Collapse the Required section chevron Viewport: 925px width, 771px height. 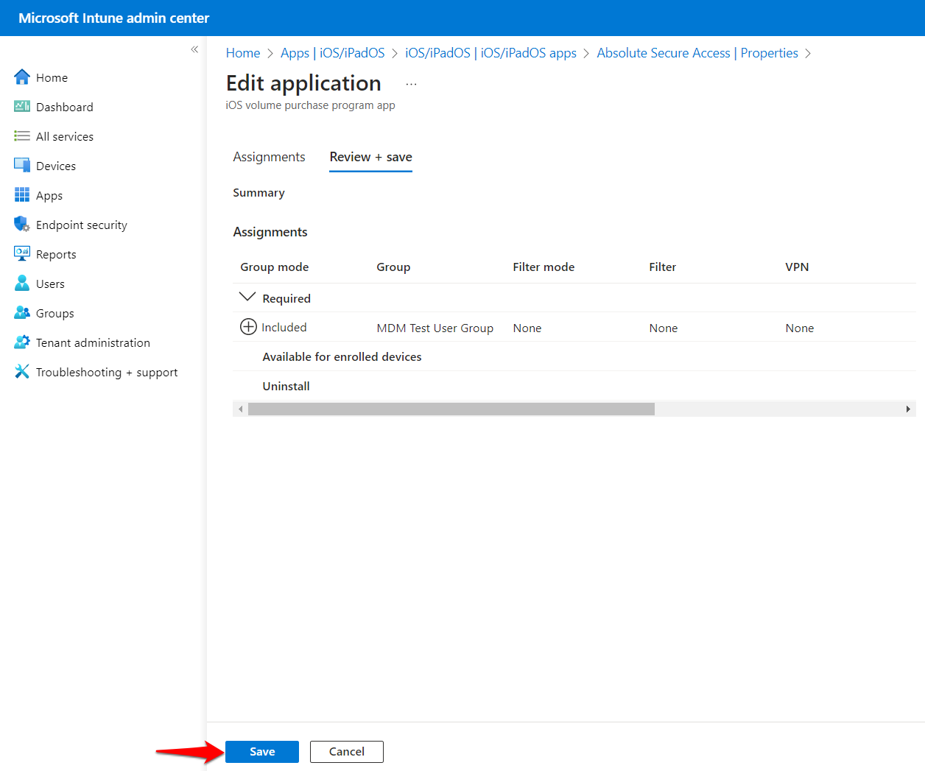coord(247,297)
